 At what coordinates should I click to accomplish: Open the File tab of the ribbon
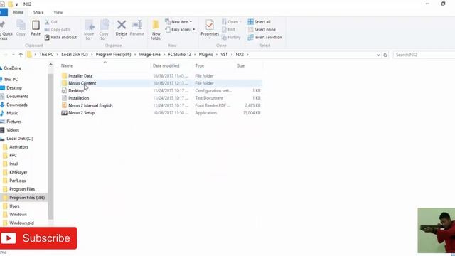click(x=4, y=13)
